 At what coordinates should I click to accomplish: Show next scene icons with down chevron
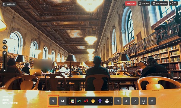point(111,103)
